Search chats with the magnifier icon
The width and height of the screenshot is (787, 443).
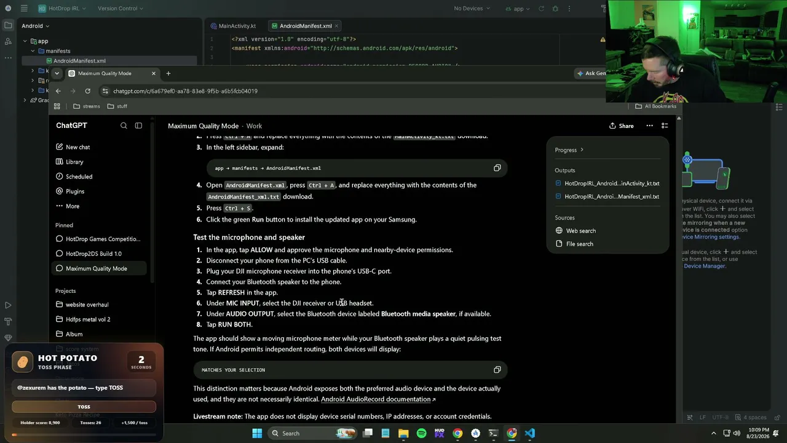point(124,126)
